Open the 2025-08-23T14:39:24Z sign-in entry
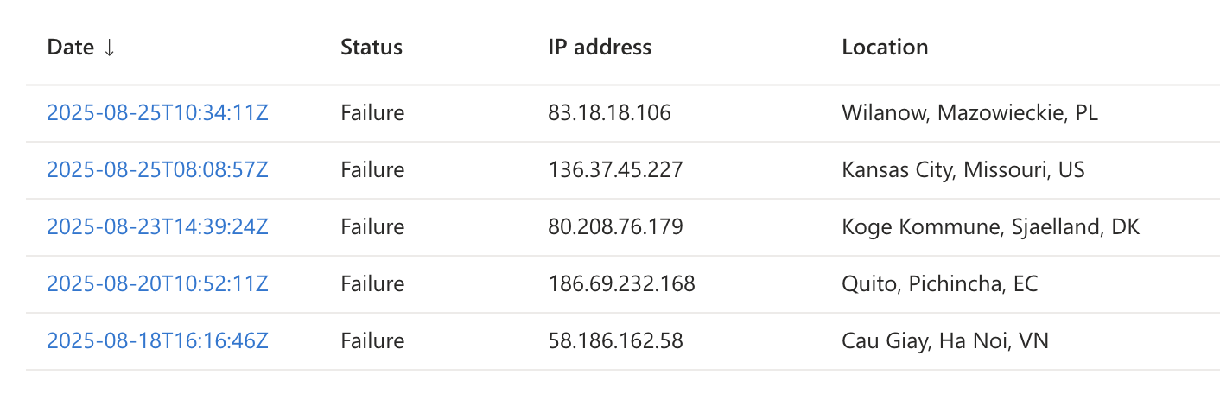 tap(157, 227)
